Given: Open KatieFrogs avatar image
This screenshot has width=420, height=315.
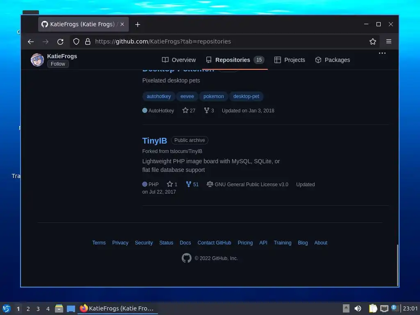Looking at the screenshot, I should tap(37, 60).
